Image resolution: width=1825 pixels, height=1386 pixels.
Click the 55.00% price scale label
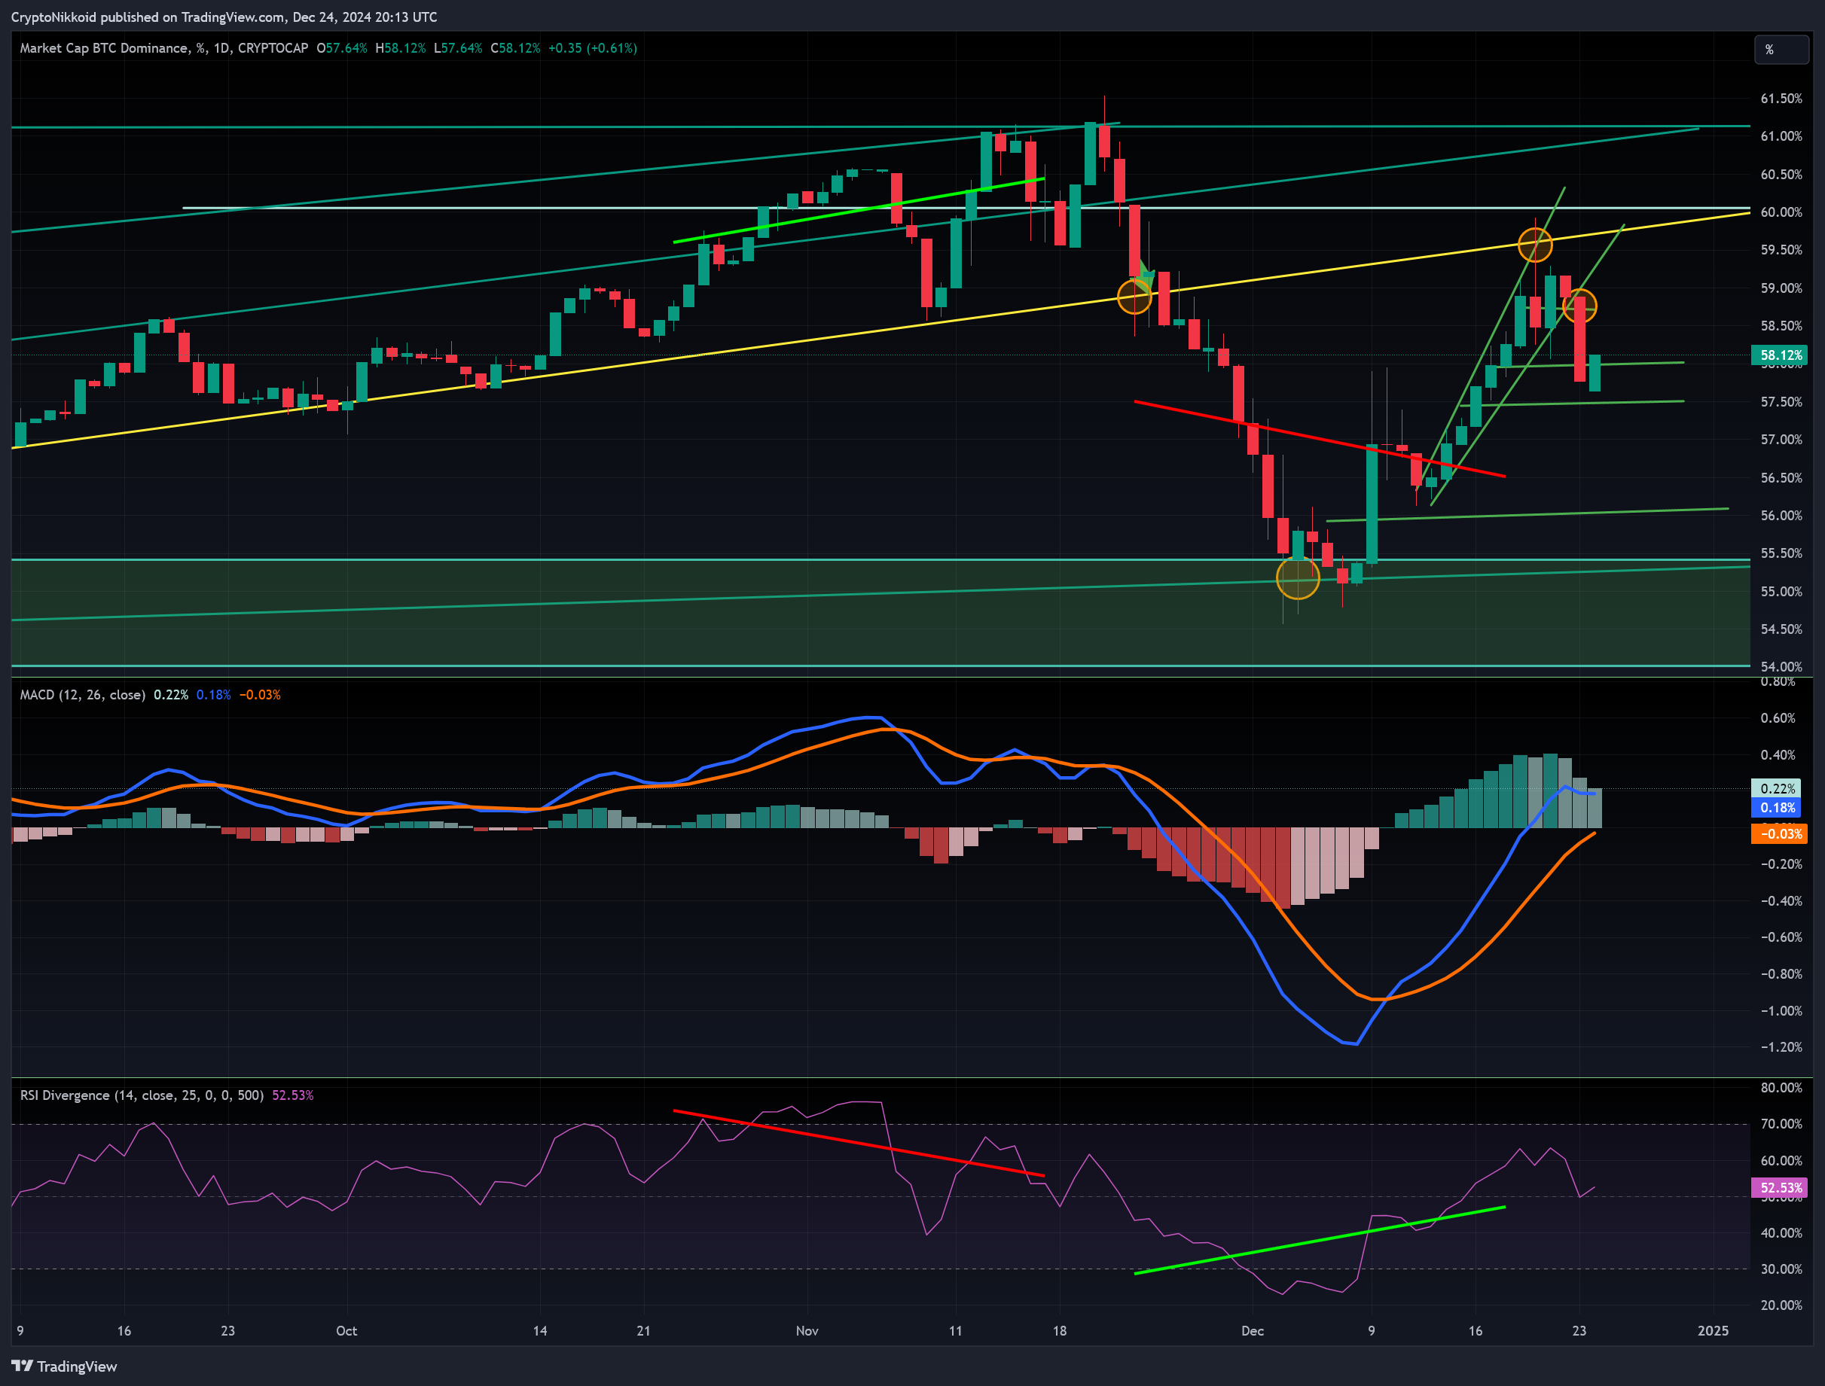coord(1781,592)
